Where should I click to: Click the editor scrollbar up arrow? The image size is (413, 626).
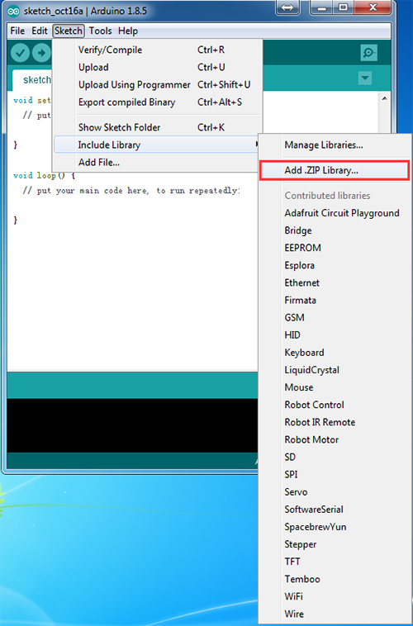[384, 98]
